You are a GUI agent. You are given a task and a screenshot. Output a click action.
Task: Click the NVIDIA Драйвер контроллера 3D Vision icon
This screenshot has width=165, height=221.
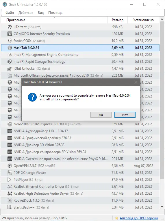click(x=10, y=152)
